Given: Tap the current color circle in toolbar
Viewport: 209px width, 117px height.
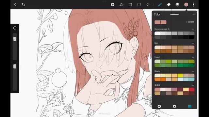Looking at the screenshot, I should pyautogui.click(x=186, y=5).
